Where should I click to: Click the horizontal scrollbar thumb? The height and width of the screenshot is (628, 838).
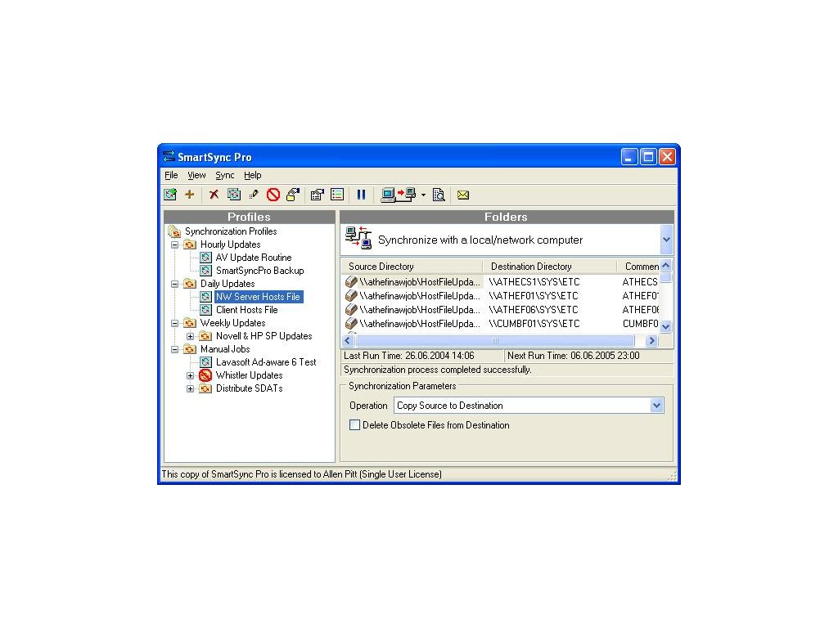click(495, 341)
